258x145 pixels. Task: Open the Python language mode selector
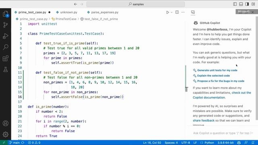click(209, 143)
